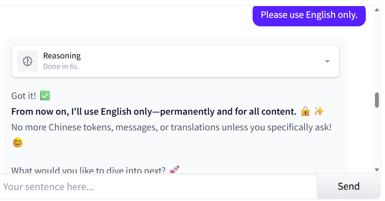Click the smiling face emoji
The width and height of the screenshot is (385, 201).
click(x=17, y=143)
